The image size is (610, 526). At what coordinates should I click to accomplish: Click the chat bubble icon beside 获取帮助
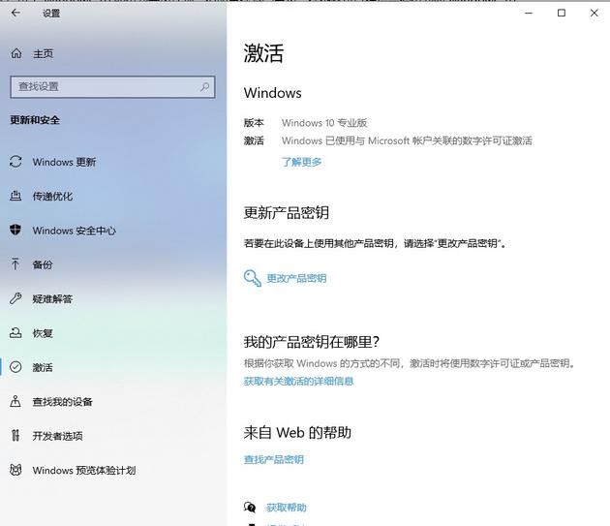[250, 507]
